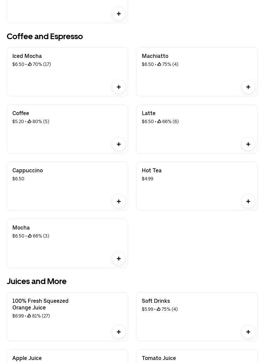Click the add button above Coffee and Espresso
The height and width of the screenshot is (363, 269).
coord(119,14)
